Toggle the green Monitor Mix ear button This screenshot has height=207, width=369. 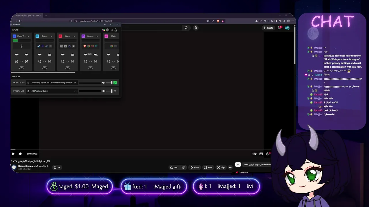[x=115, y=83]
